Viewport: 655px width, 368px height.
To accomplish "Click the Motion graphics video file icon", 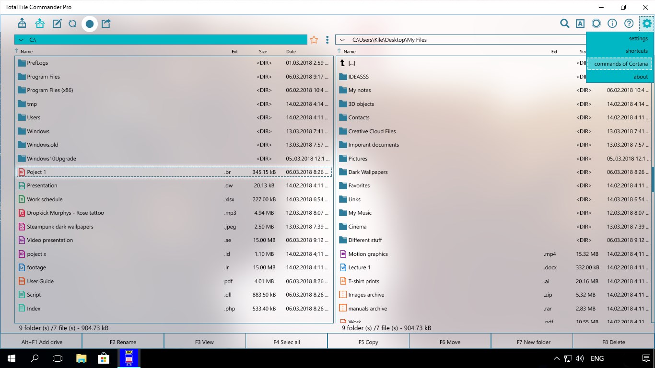I will 343,254.
